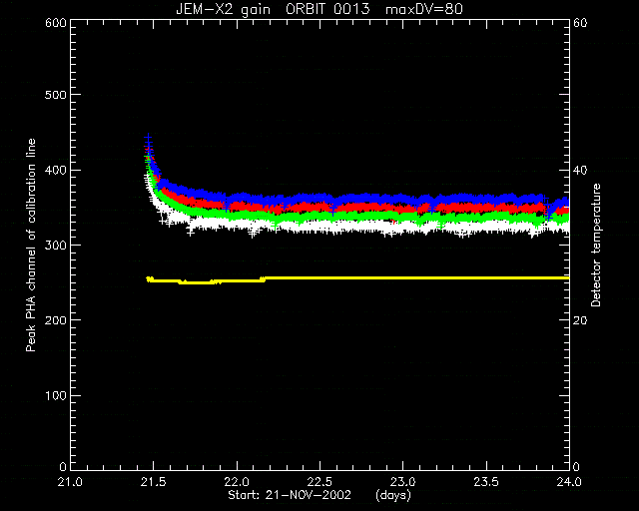Screen dimensions: 639x511
Task: Click the 'Peak PHA channel of calibration line' axis label
Action: pyautogui.click(x=31, y=245)
